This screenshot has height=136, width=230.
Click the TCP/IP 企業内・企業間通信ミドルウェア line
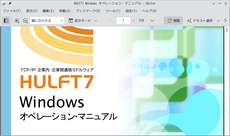coord(57,70)
